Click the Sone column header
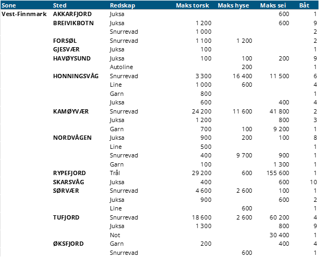This screenshot has height=257, width=319. pos(9,5)
